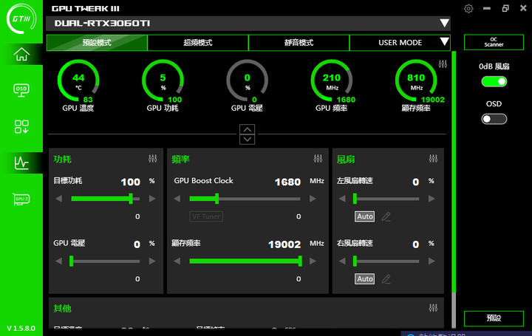Increase 顯存頻率 with right arrow

pyautogui.click(x=313, y=261)
